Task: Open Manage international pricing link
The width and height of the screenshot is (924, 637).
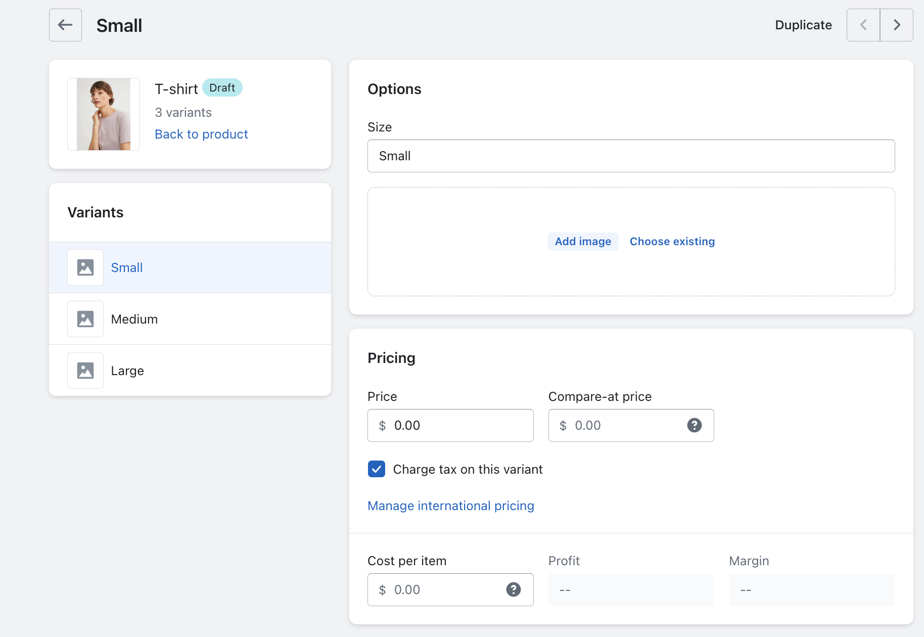Action: pos(451,506)
